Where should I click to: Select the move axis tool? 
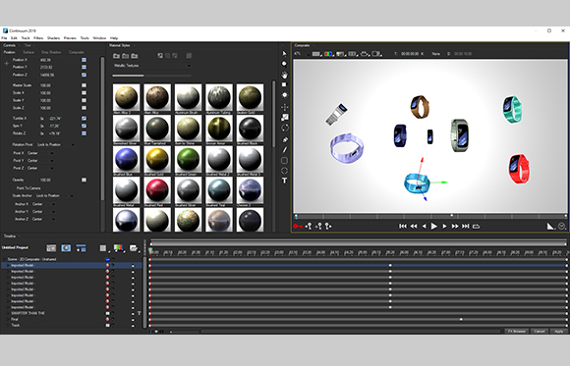pyautogui.click(x=284, y=107)
